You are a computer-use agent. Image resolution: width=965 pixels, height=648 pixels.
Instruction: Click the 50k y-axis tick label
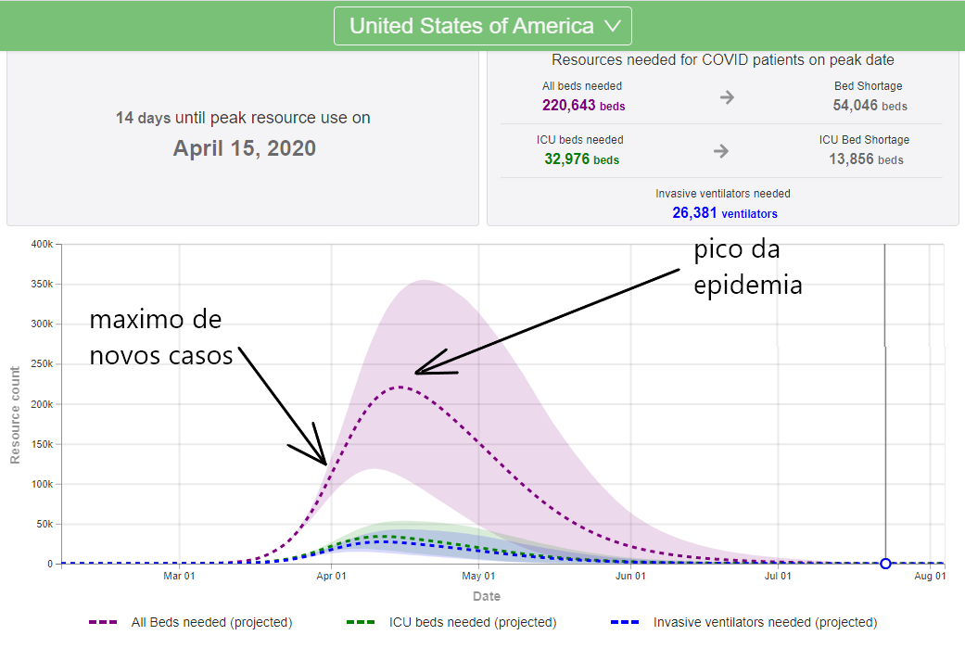44,525
